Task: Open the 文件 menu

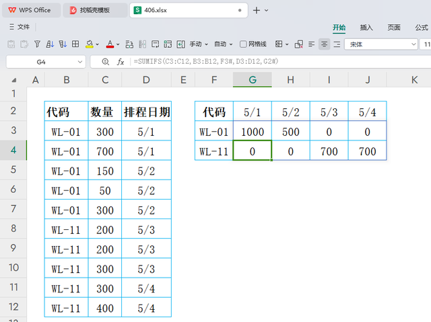Action: click(20, 27)
